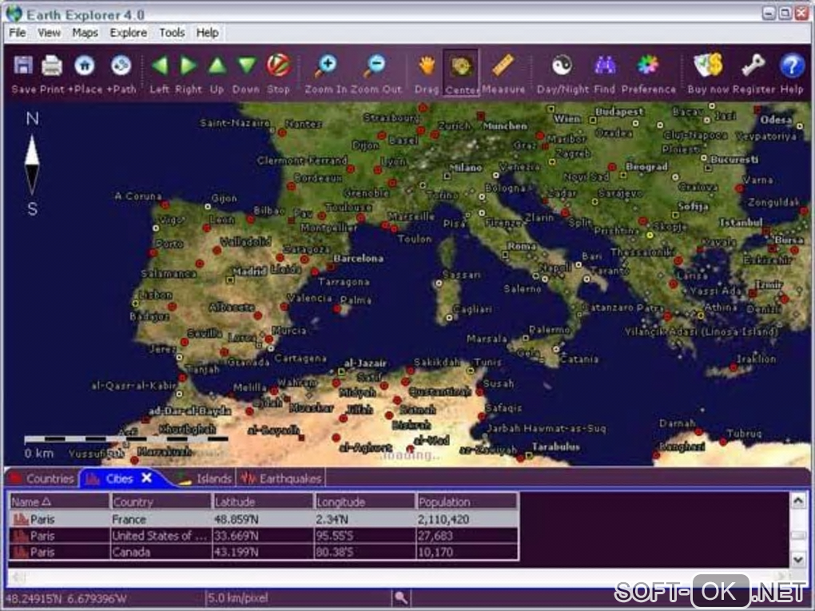Open the Maps menu
The image size is (815, 611).
pyautogui.click(x=85, y=33)
